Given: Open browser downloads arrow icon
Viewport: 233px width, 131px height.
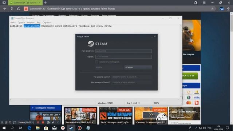Looking at the screenshot, I should [228, 9].
